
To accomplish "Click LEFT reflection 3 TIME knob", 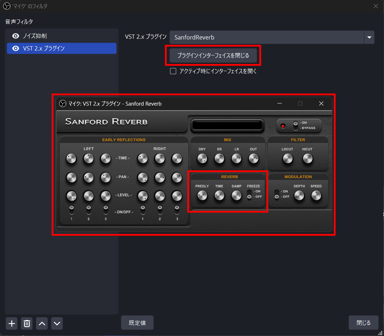I will coord(105,159).
